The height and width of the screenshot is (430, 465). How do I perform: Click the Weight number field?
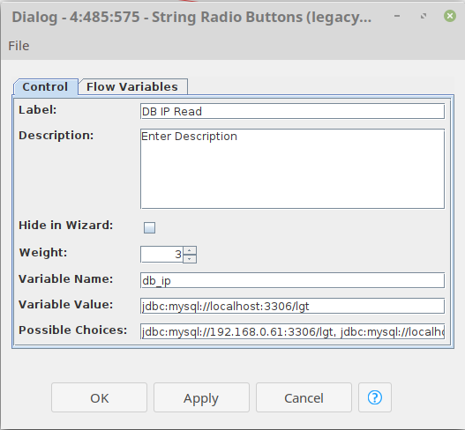[x=162, y=255]
